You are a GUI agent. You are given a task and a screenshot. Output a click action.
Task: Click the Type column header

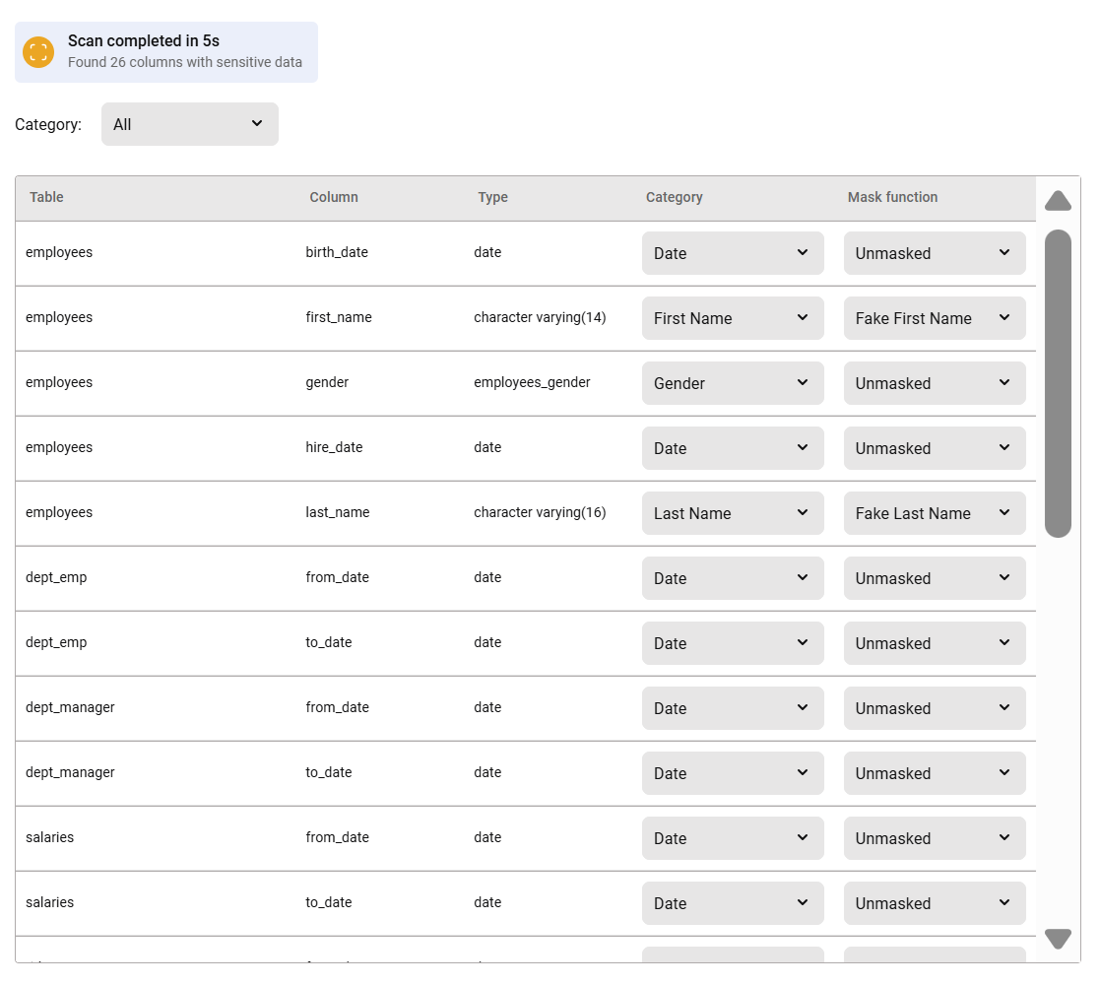(x=492, y=197)
